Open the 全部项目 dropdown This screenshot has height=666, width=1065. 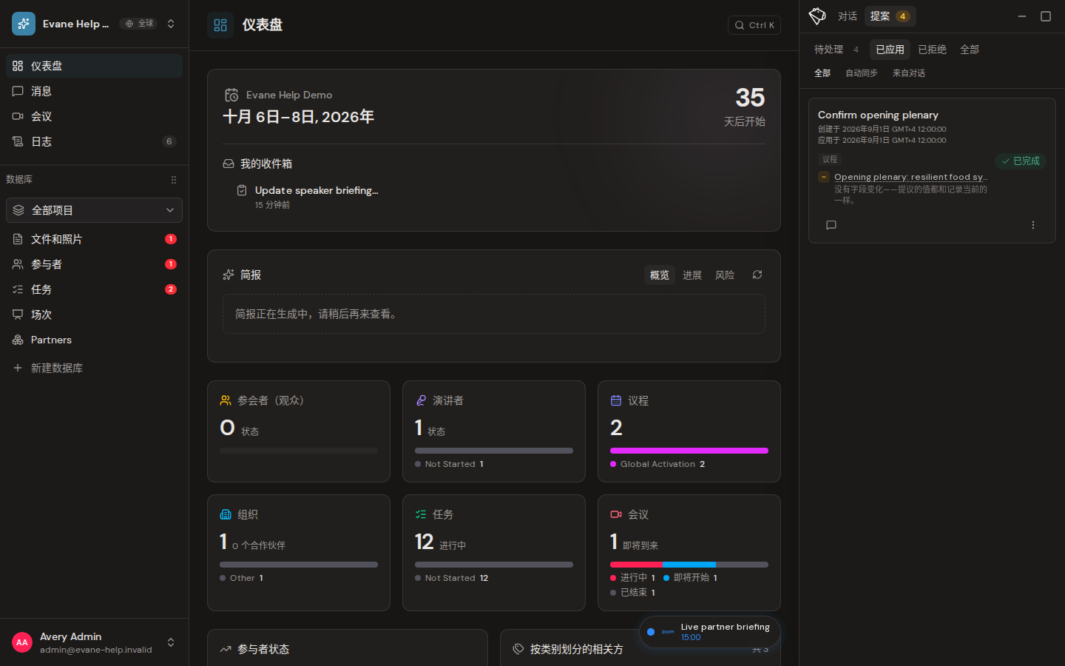point(94,210)
